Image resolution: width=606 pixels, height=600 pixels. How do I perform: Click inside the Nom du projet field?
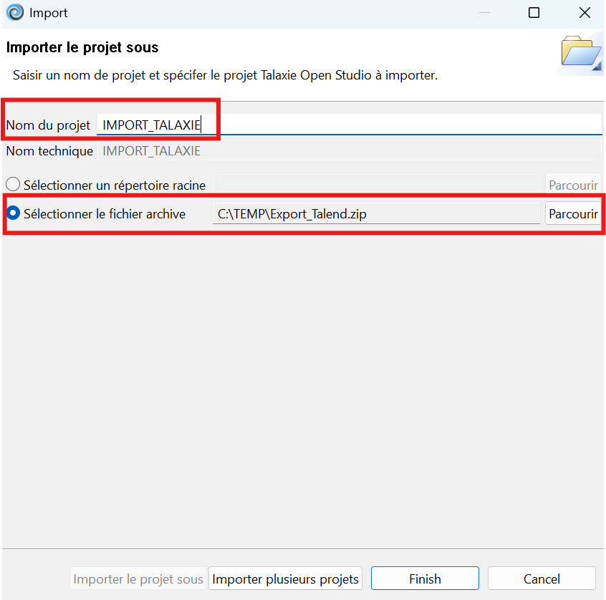pyautogui.click(x=401, y=125)
